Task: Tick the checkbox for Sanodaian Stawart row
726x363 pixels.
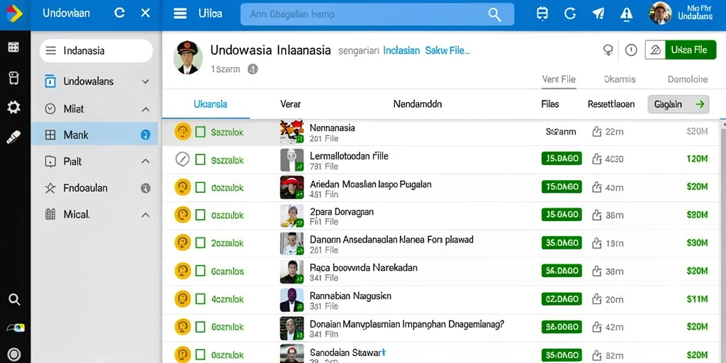Action: click(x=200, y=354)
